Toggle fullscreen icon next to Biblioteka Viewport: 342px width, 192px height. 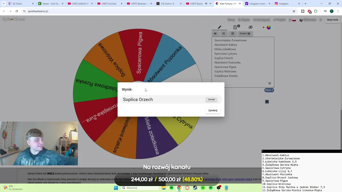[x=321, y=20]
